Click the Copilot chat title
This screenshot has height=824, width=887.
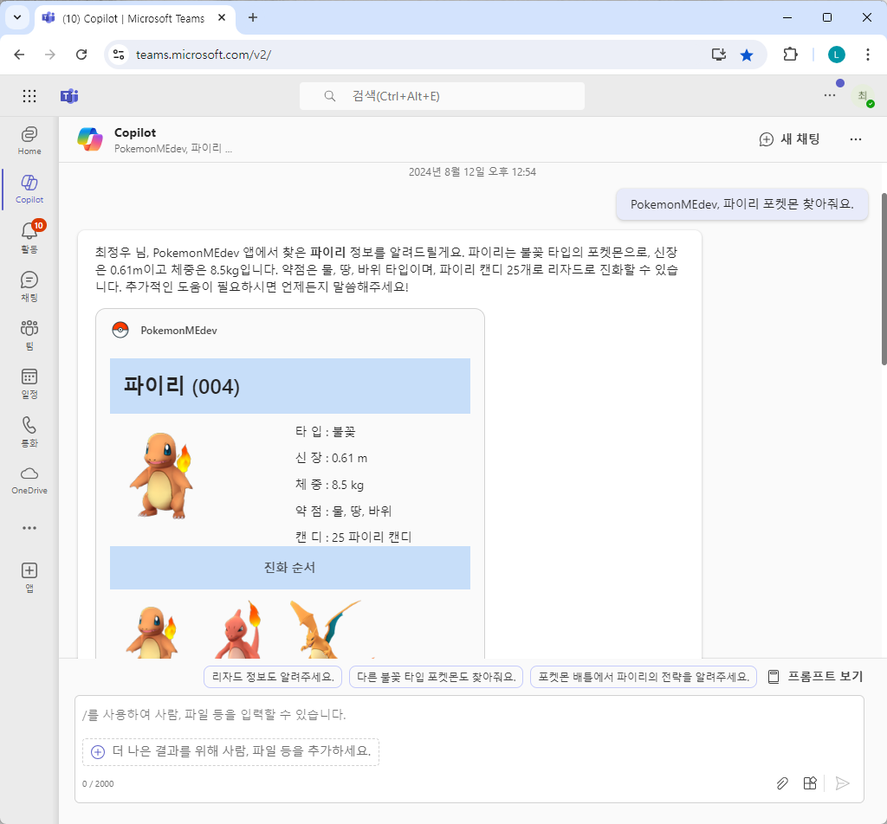[x=135, y=132]
